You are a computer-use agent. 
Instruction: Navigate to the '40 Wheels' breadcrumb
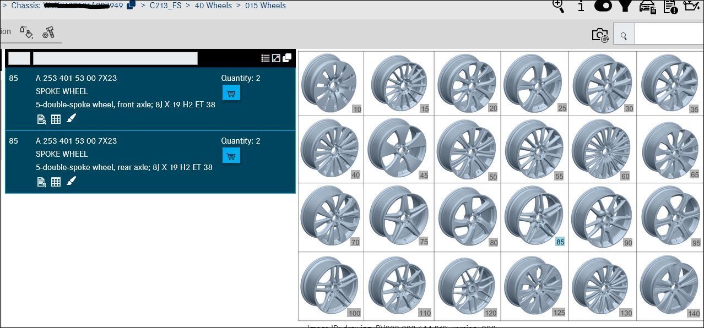pyautogui.click(x=213, y=6)
